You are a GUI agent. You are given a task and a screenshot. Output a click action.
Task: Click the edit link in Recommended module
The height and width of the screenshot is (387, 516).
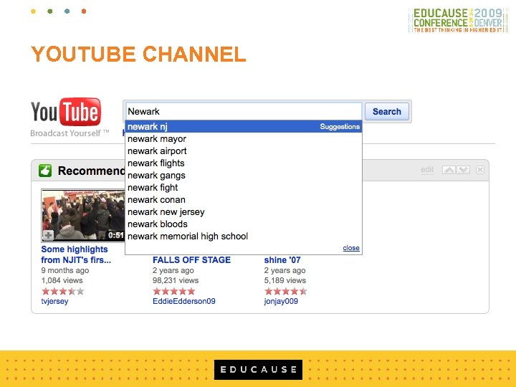tap(427, 169)
